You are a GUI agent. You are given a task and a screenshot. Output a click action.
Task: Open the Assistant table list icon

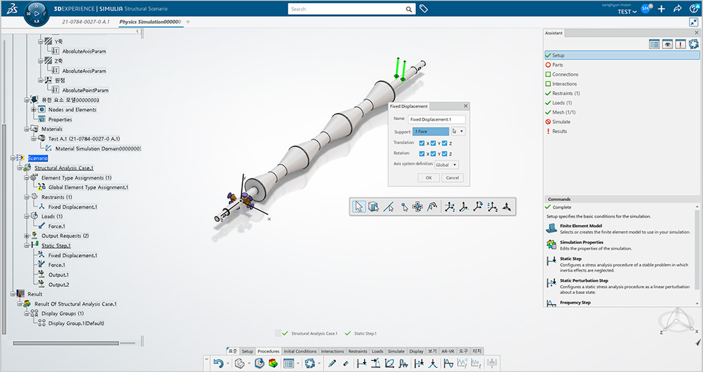point(654,44)
